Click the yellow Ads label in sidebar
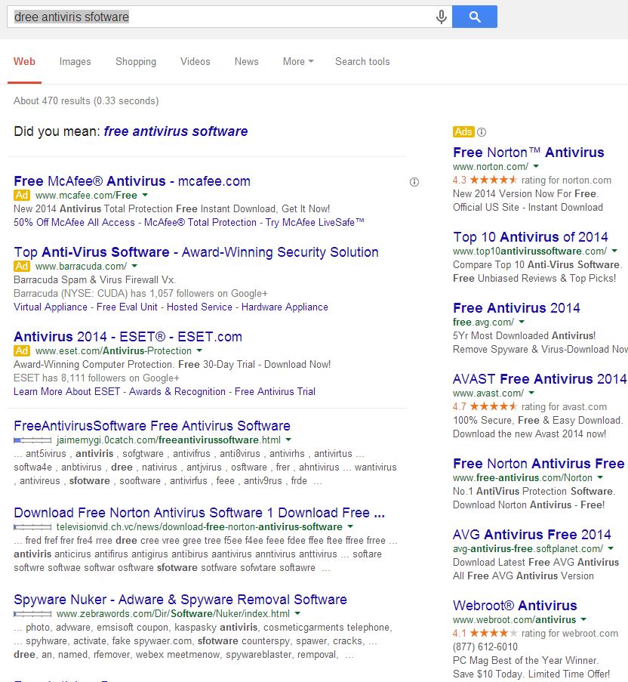Viewport: 628px width, 682px height. [x=463, y=131]
